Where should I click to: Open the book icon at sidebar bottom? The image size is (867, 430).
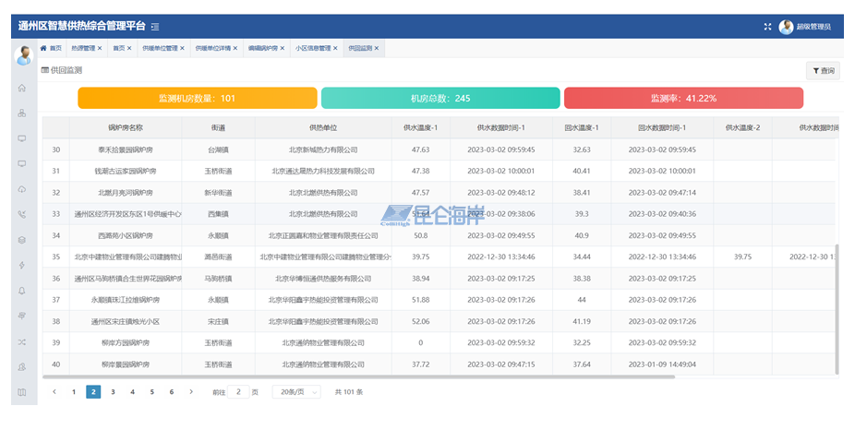(22, 392)
